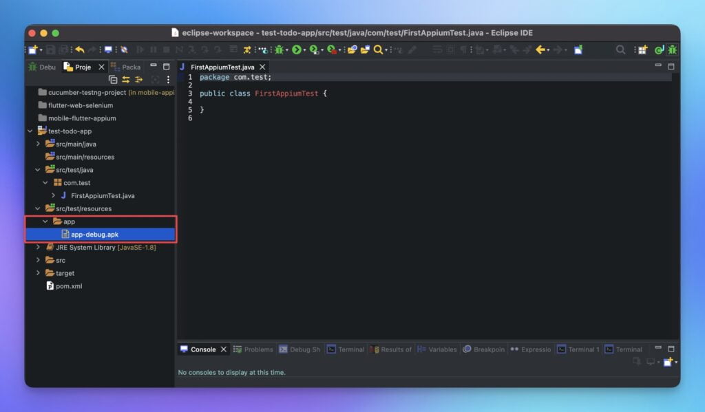The width and height of the screenshot is (705, 412).
Task: Open the Problems tab
Action: coord(253,349)
